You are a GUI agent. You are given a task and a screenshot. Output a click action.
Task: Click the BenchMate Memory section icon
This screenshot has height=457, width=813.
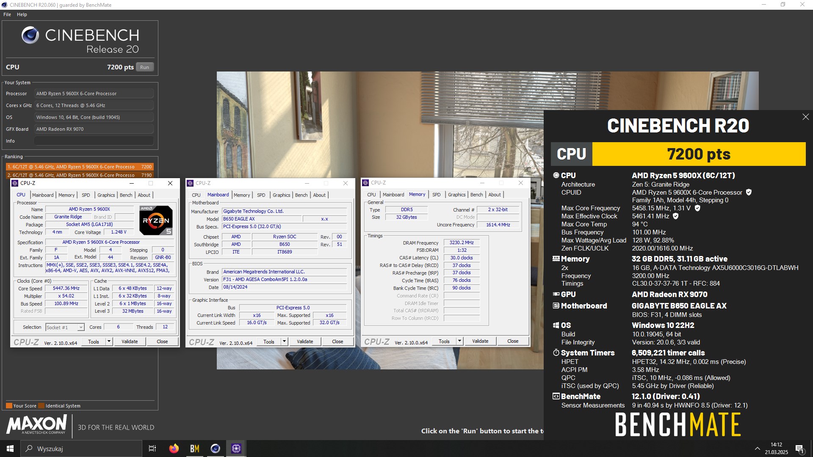pyautogui.click(x=556, y=259)
